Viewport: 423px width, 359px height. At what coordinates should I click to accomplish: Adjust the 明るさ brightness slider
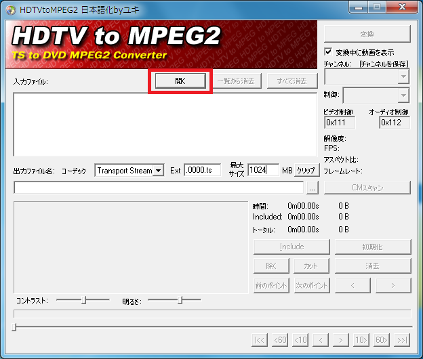180,300
